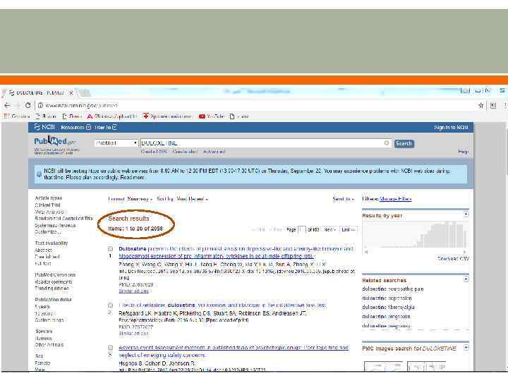Open first PMC image thumbnail
The width and height of the screenshot is (508, 381).
[383, 366]
